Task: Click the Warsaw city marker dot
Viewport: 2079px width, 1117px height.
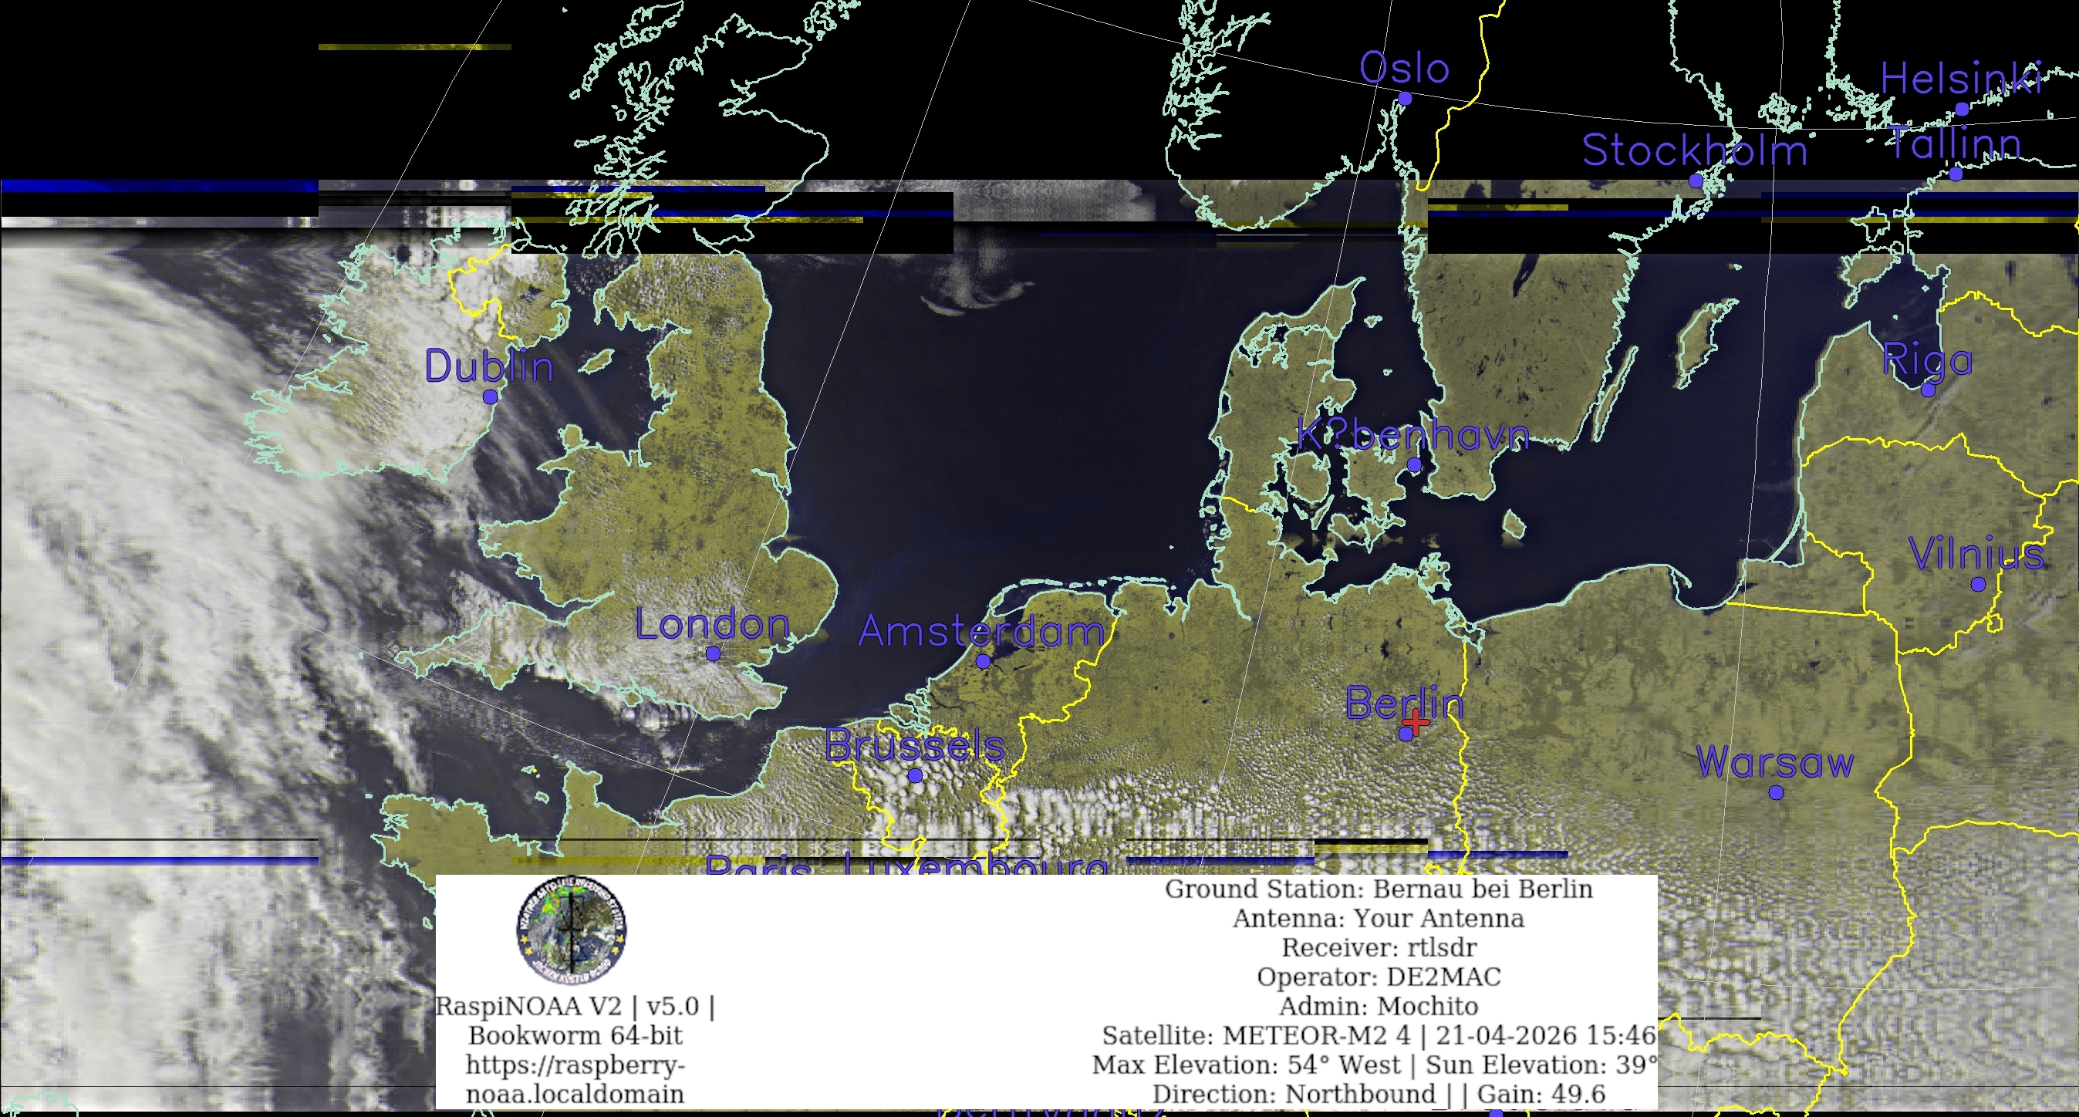Action: [1776, 793]
